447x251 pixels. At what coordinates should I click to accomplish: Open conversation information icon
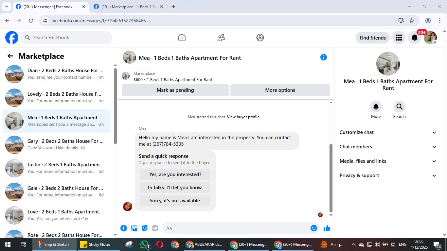[324, 57]
